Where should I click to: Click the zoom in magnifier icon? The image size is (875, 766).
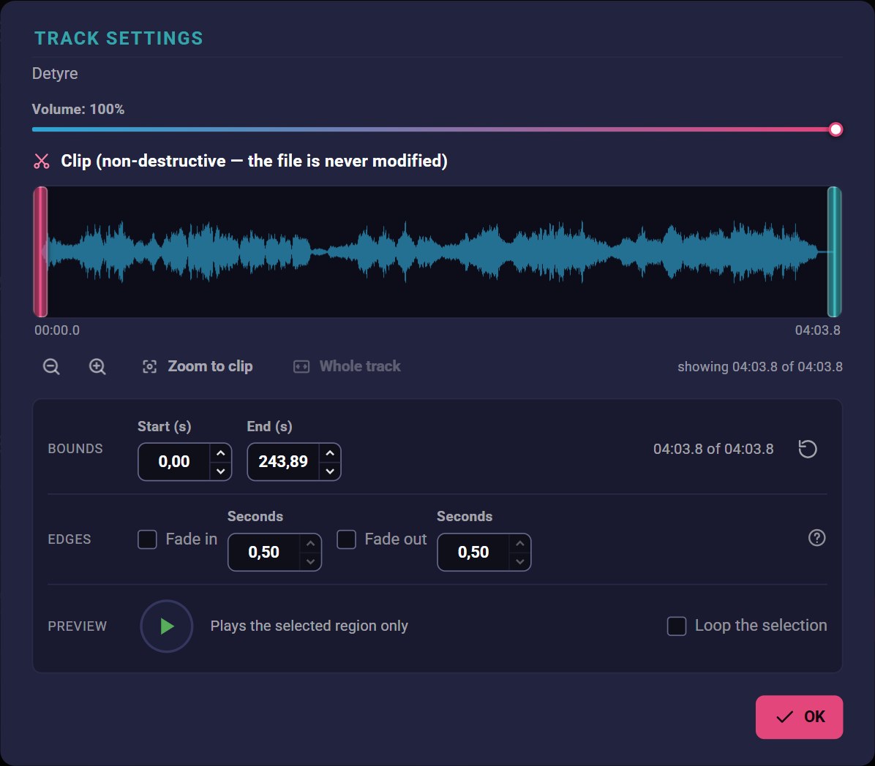[x=97, y=367]
